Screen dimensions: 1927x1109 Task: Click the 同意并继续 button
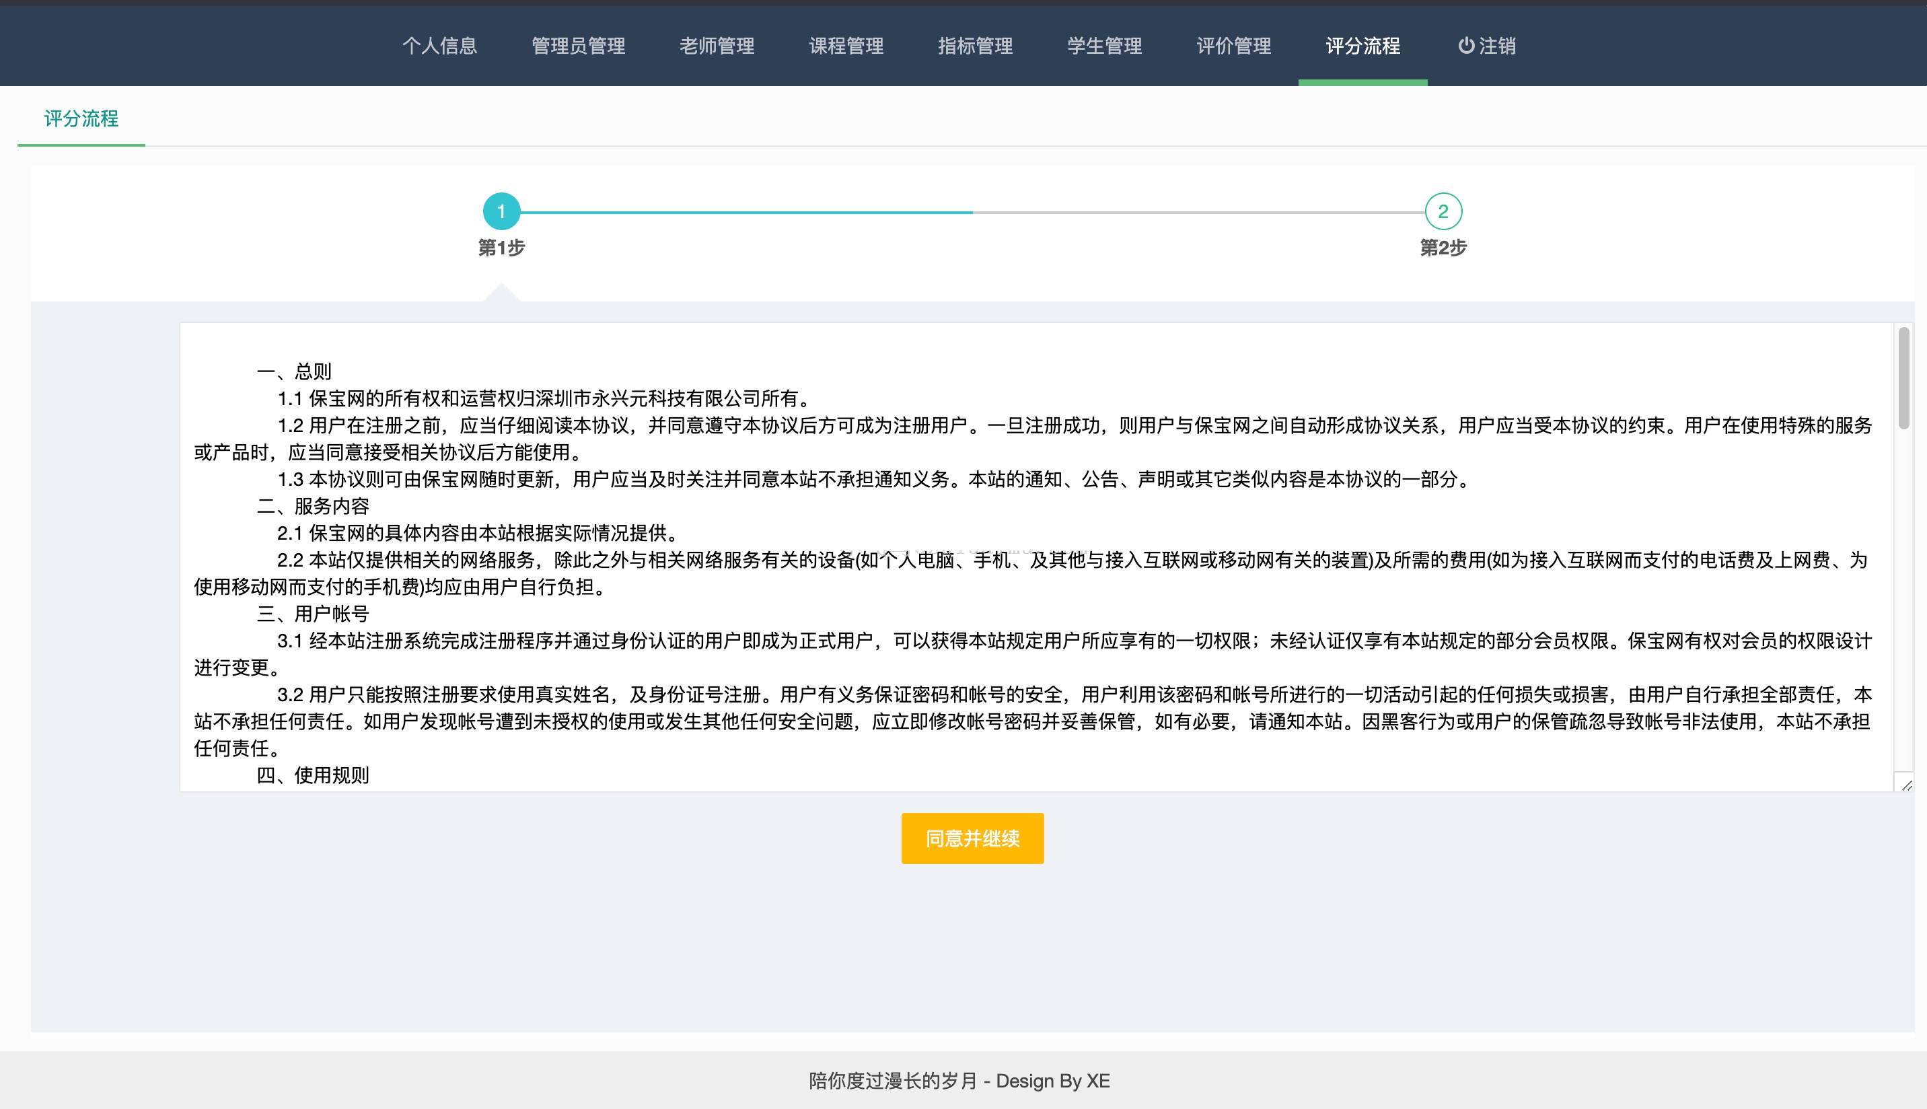(x=972, y=838)
